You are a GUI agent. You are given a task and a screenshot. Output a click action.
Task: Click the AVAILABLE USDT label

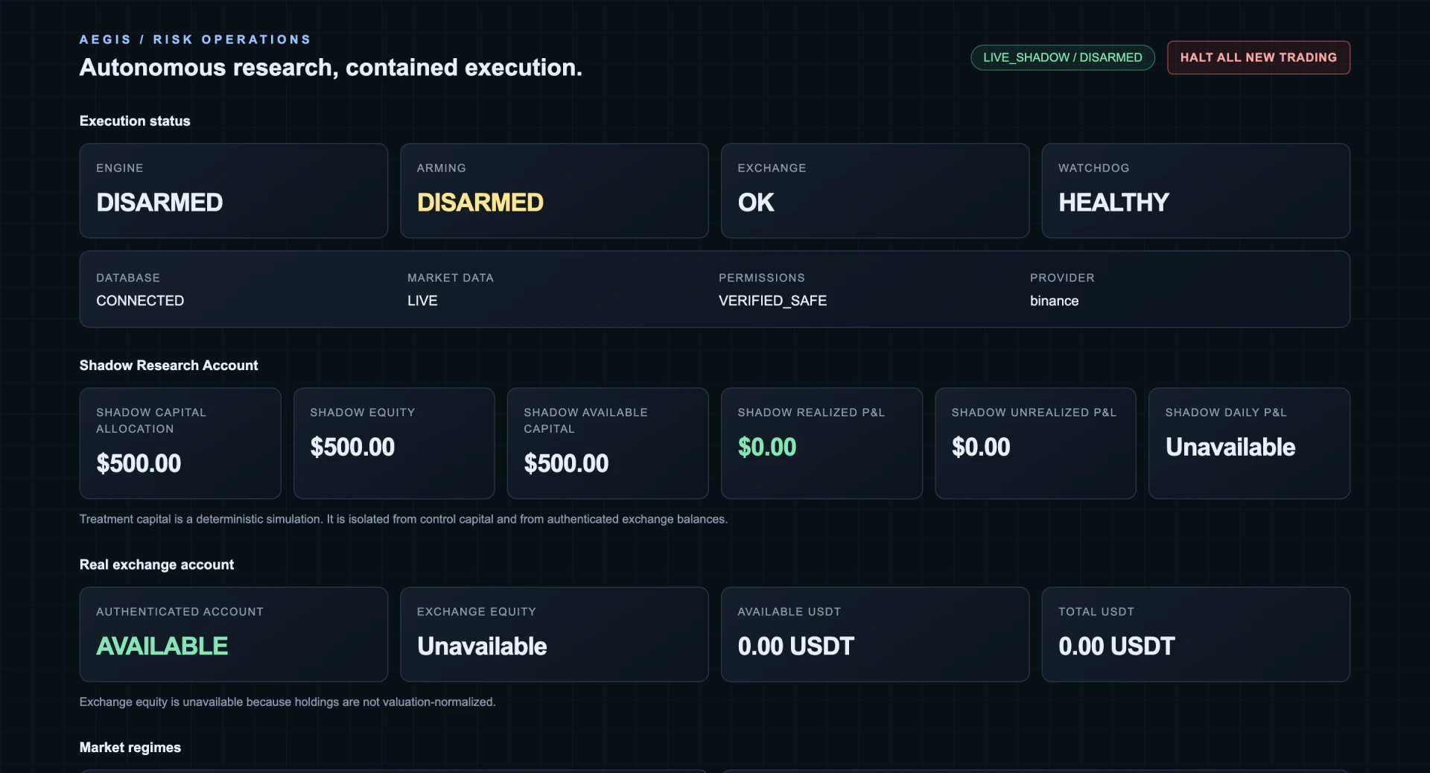[789, 611]
